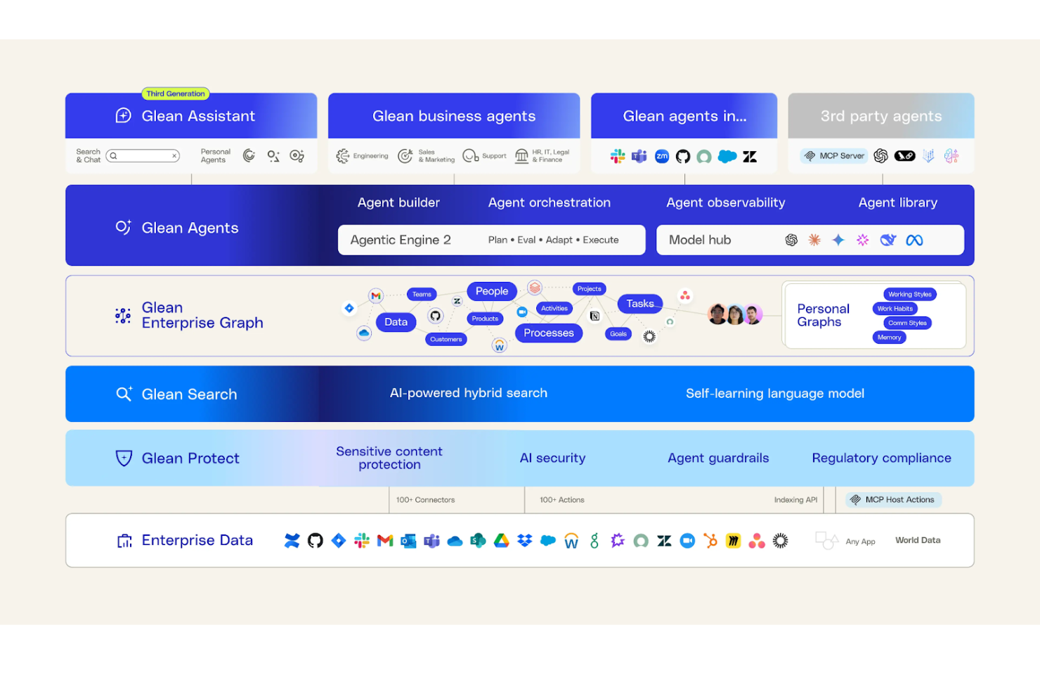
Task: Click the Confluence icon in Enterprise Data row
Action: coord(292,541)
